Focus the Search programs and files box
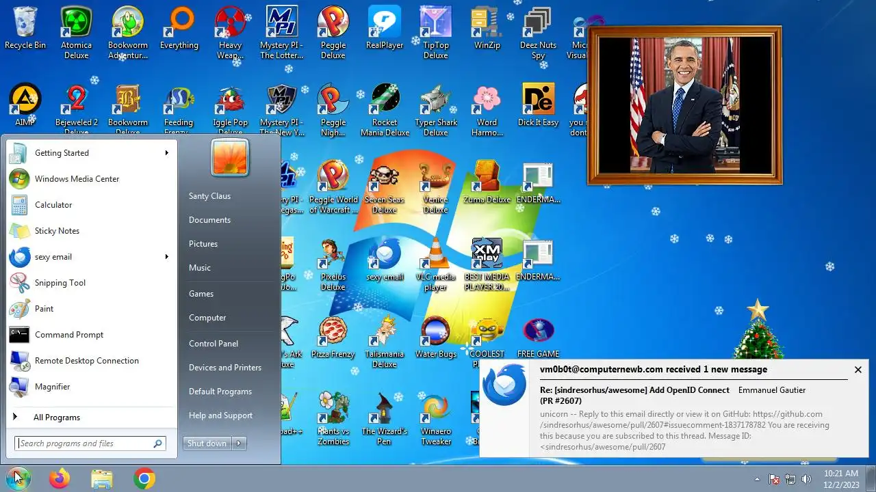Image resolution: width=876 pixels, height=492 pixels. coord(90,443)
